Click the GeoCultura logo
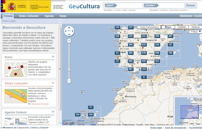 (84, 6)
